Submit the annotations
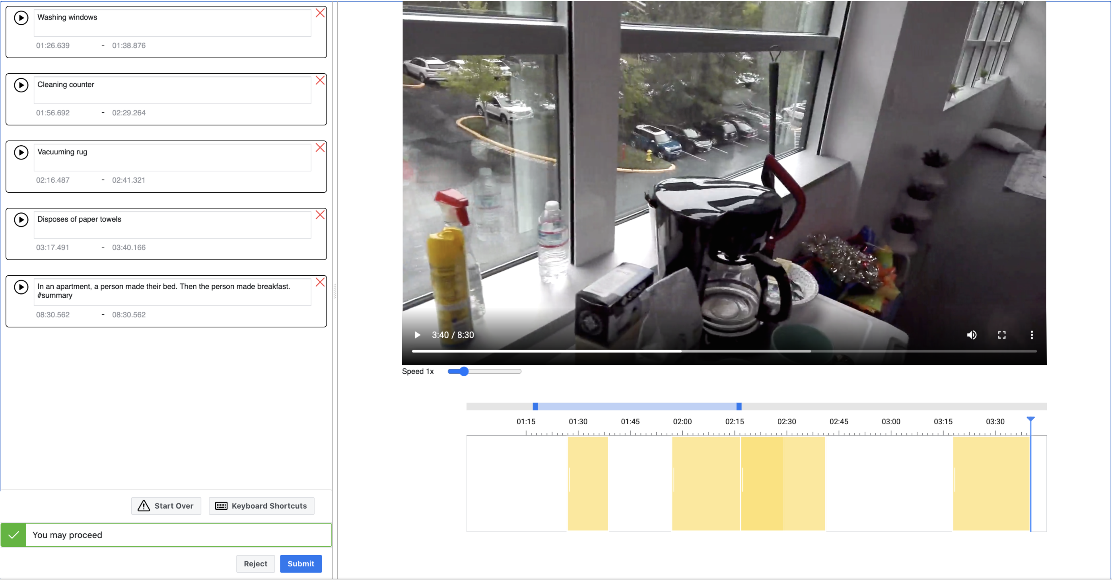This screenshot has width=1112, height=581. click(x=300, y=564)
